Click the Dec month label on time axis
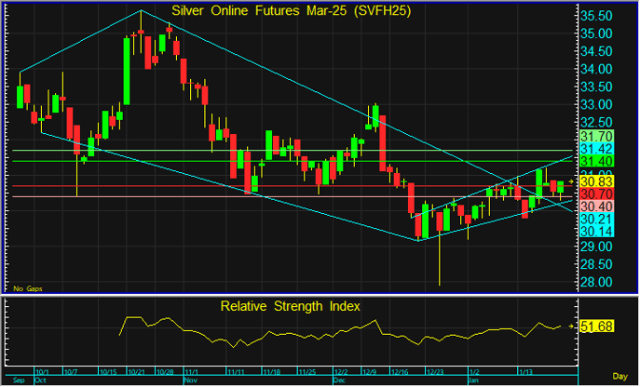640x387 pixels. point(339,380)
